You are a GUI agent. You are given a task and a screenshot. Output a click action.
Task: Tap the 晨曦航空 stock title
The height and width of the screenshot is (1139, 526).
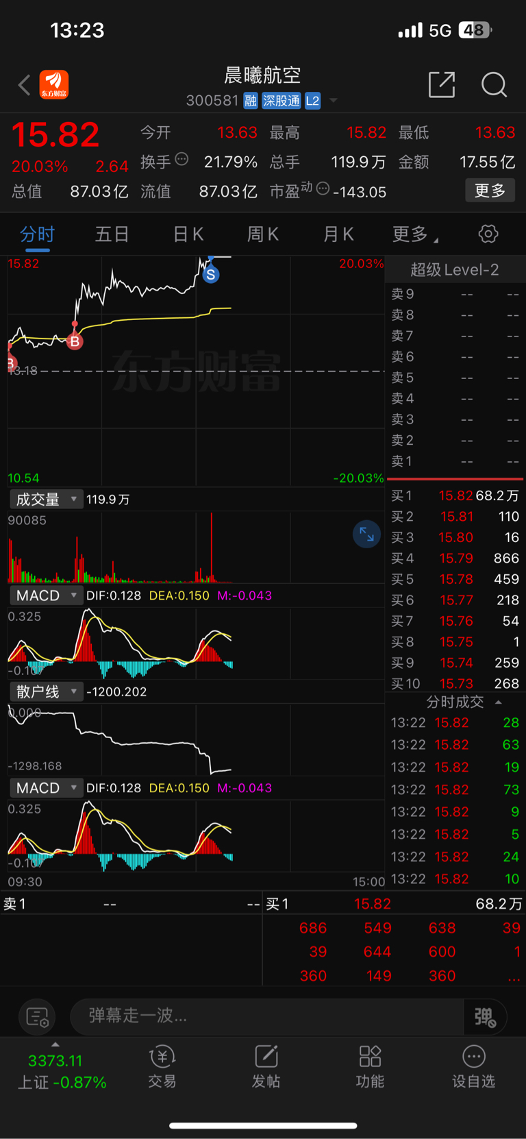(263, 75)
